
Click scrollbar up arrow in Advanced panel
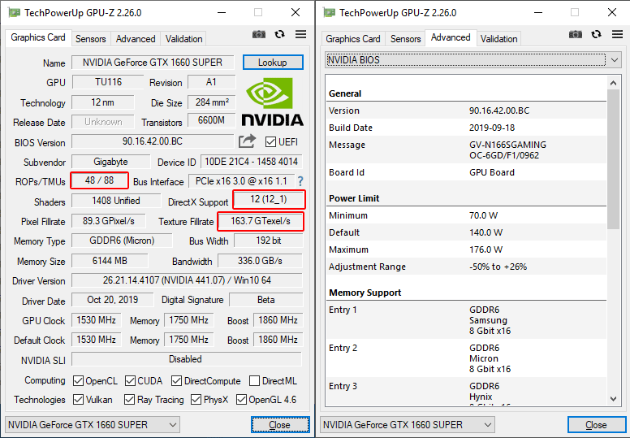(x=613, y=83)
